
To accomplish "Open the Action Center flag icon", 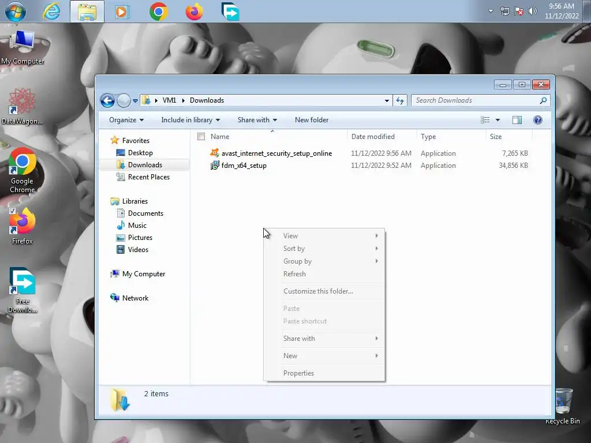I will tap(519, 11).
